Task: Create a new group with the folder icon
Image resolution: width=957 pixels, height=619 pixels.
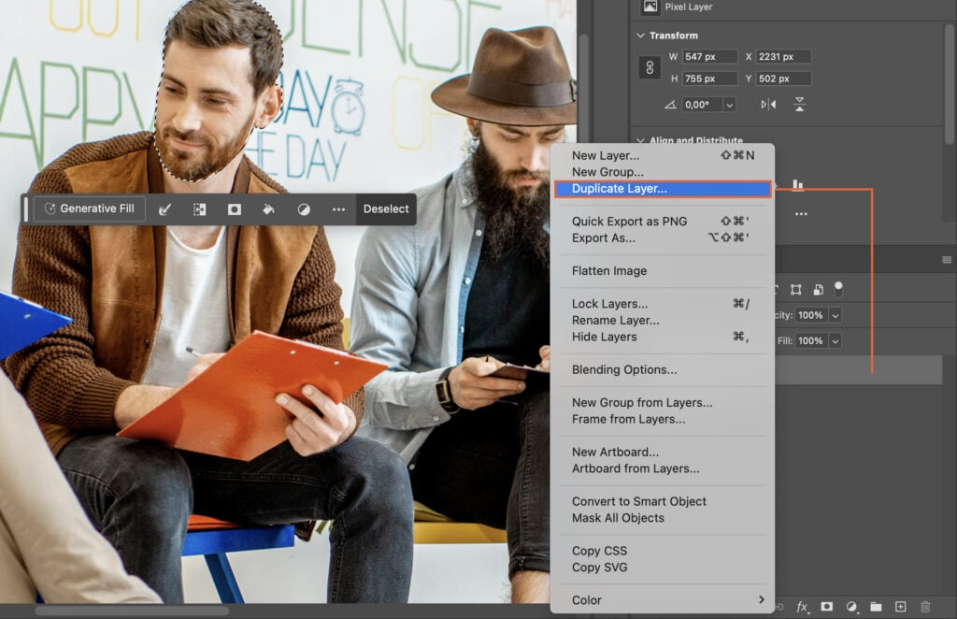Action: click(877, 607)
